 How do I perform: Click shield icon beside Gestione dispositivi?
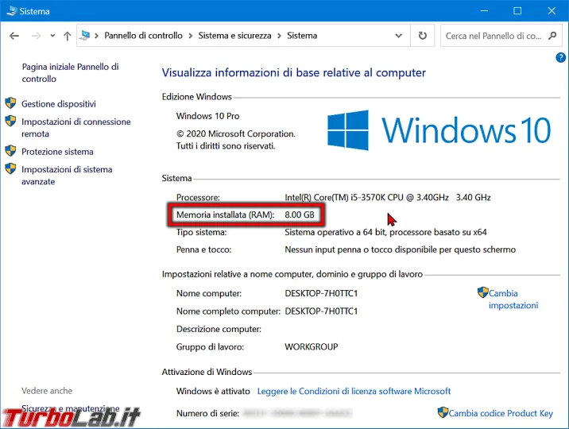(10, 103)
